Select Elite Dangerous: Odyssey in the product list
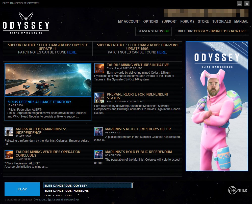The width and height of the screenshot is (252, 204). coord(87,186)
